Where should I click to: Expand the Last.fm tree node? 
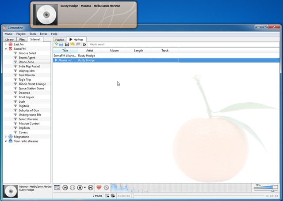[x=6, y=44]
